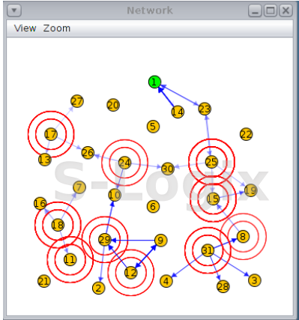The image size is (299, 320).
Task: Open the View menu
Action: [x=25, y=28]
